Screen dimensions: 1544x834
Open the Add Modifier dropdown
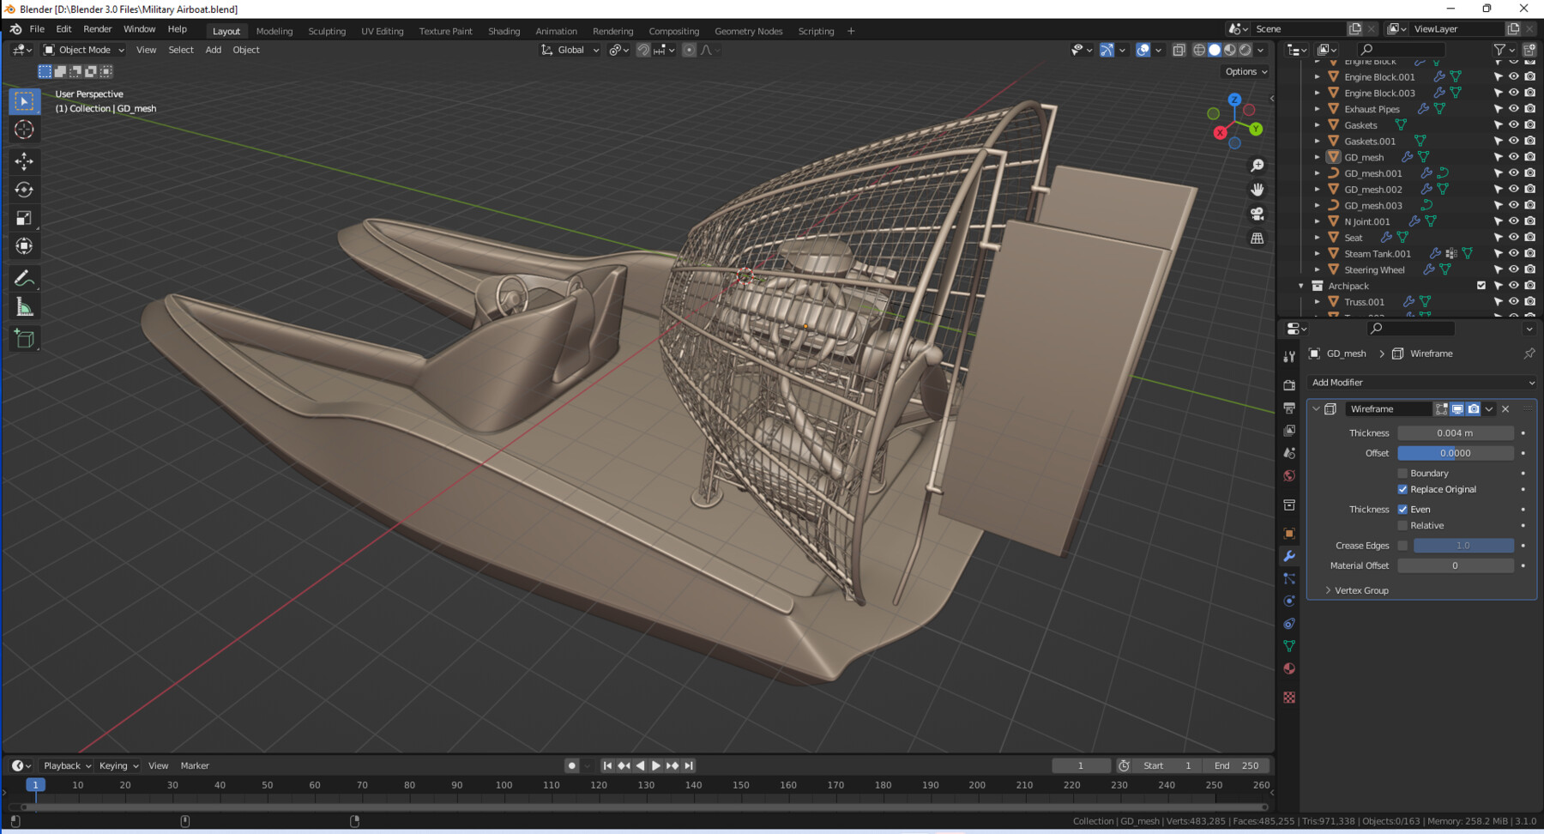[1421, 383]
